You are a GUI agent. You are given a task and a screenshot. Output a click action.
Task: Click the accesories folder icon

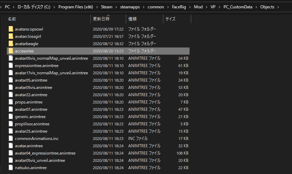(x=11, y=51)
